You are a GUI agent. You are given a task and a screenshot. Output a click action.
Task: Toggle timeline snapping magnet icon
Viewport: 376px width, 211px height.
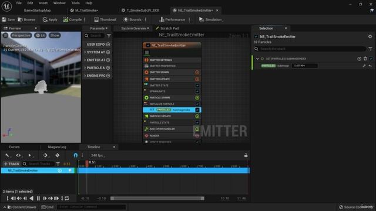pyautogui.click(x=76, y=155)
